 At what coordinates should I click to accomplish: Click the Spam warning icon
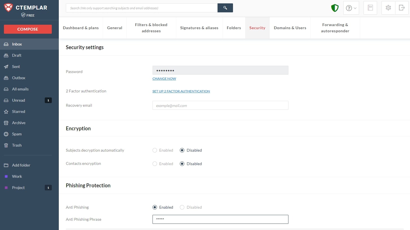click(x=6, y=134)
